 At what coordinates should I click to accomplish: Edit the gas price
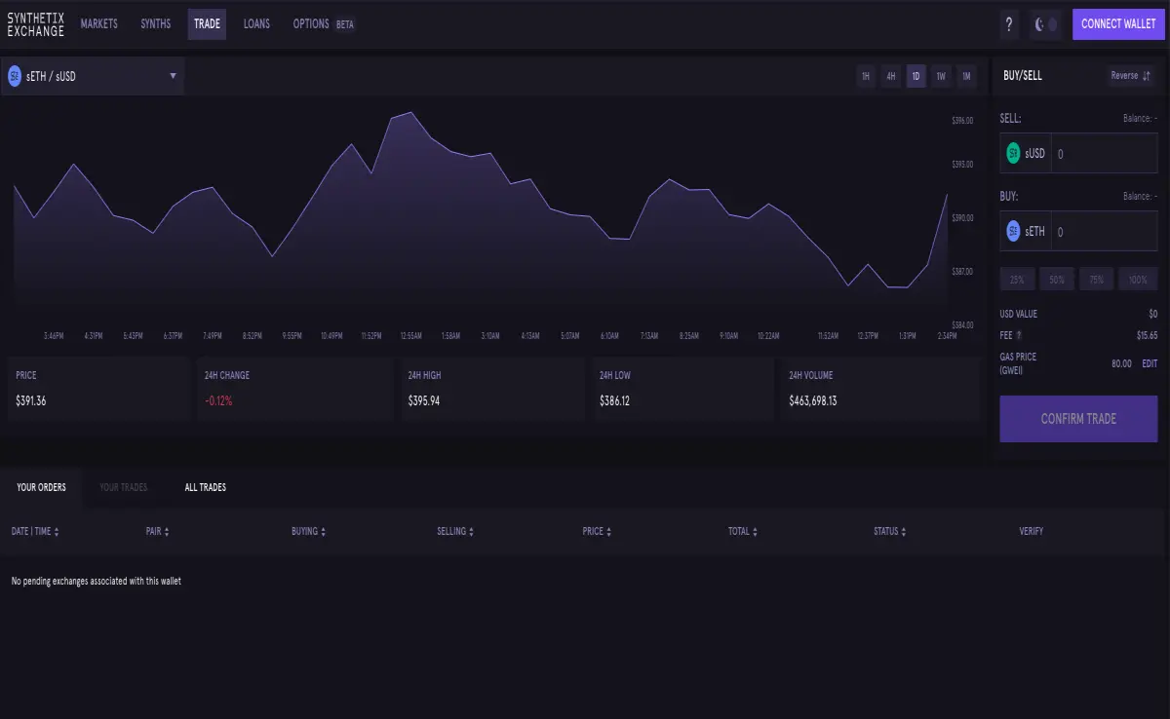1150,363
